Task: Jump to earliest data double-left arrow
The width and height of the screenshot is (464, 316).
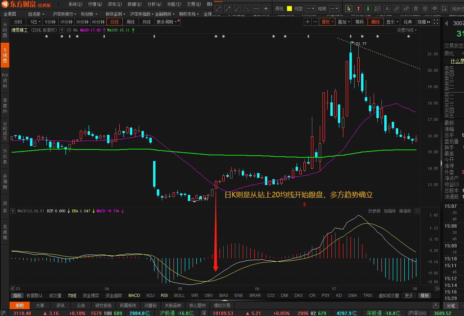Action: coord(13,289)
